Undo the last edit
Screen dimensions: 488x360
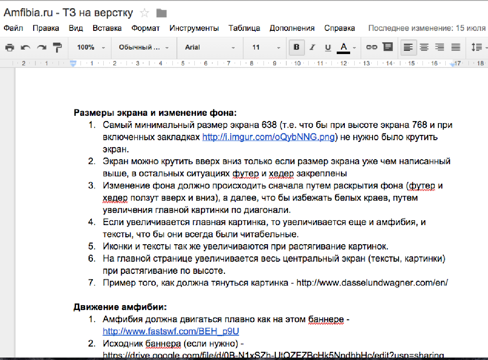click(x=26, y=48)
